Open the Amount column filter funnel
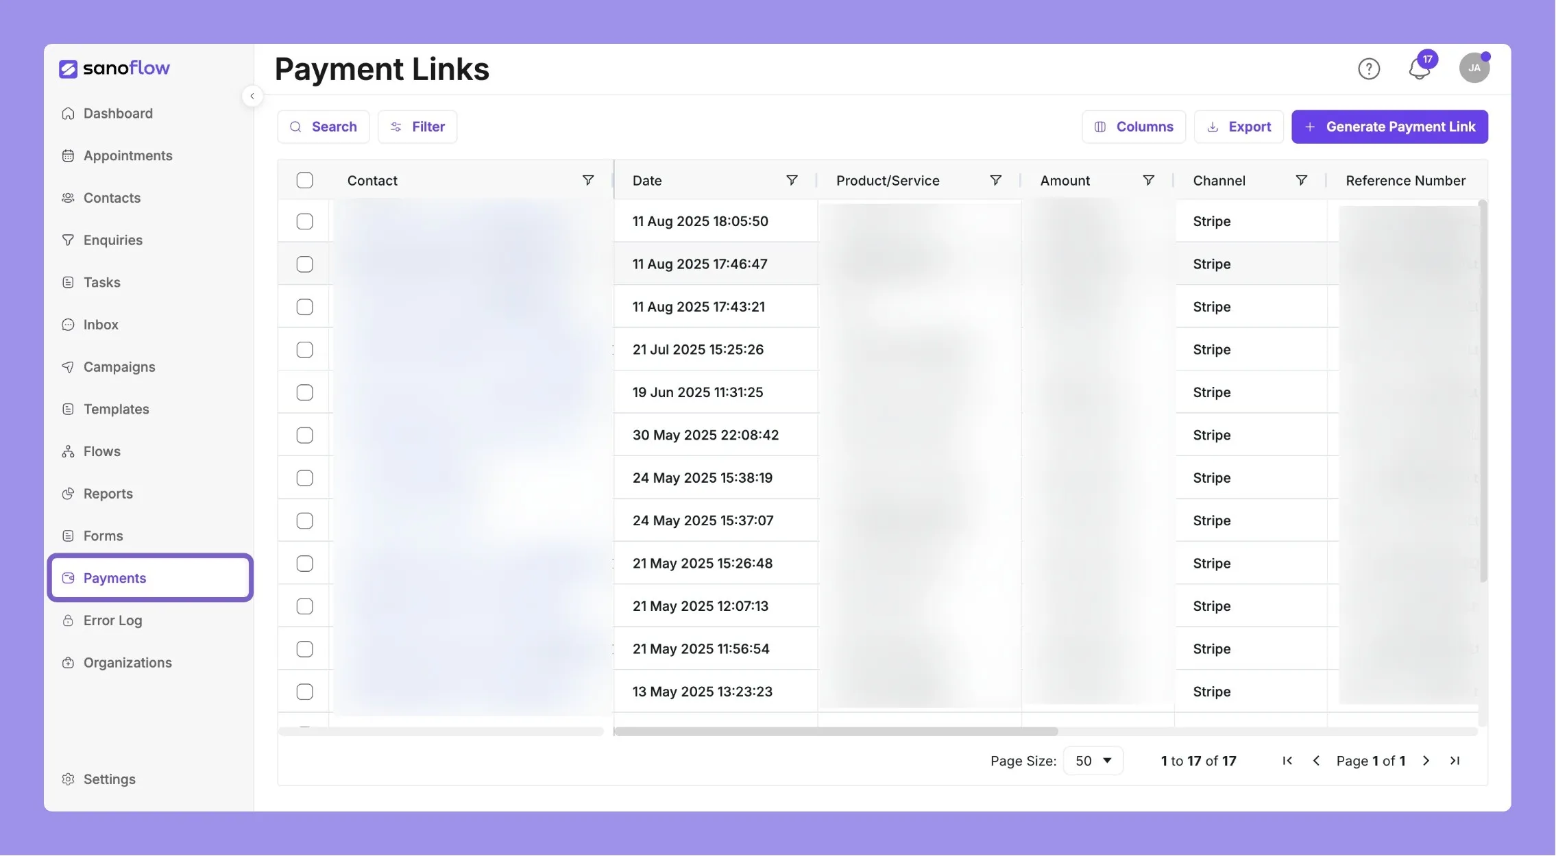The width and height of the screenshot is (1556, 856). [1148, 180]
